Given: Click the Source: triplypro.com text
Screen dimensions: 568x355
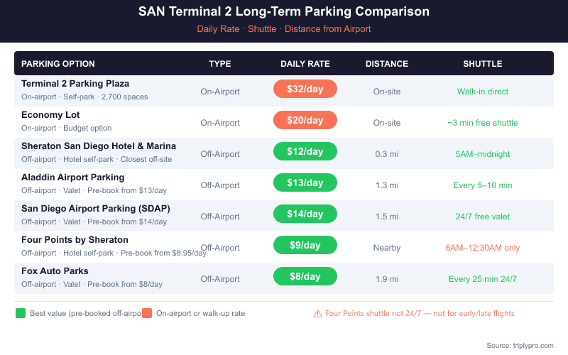Looking at the screenshot, I should (x=520, y=345).
